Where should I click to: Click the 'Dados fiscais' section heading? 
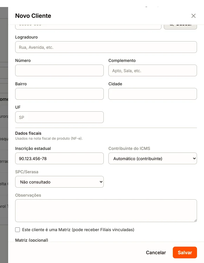28,133
